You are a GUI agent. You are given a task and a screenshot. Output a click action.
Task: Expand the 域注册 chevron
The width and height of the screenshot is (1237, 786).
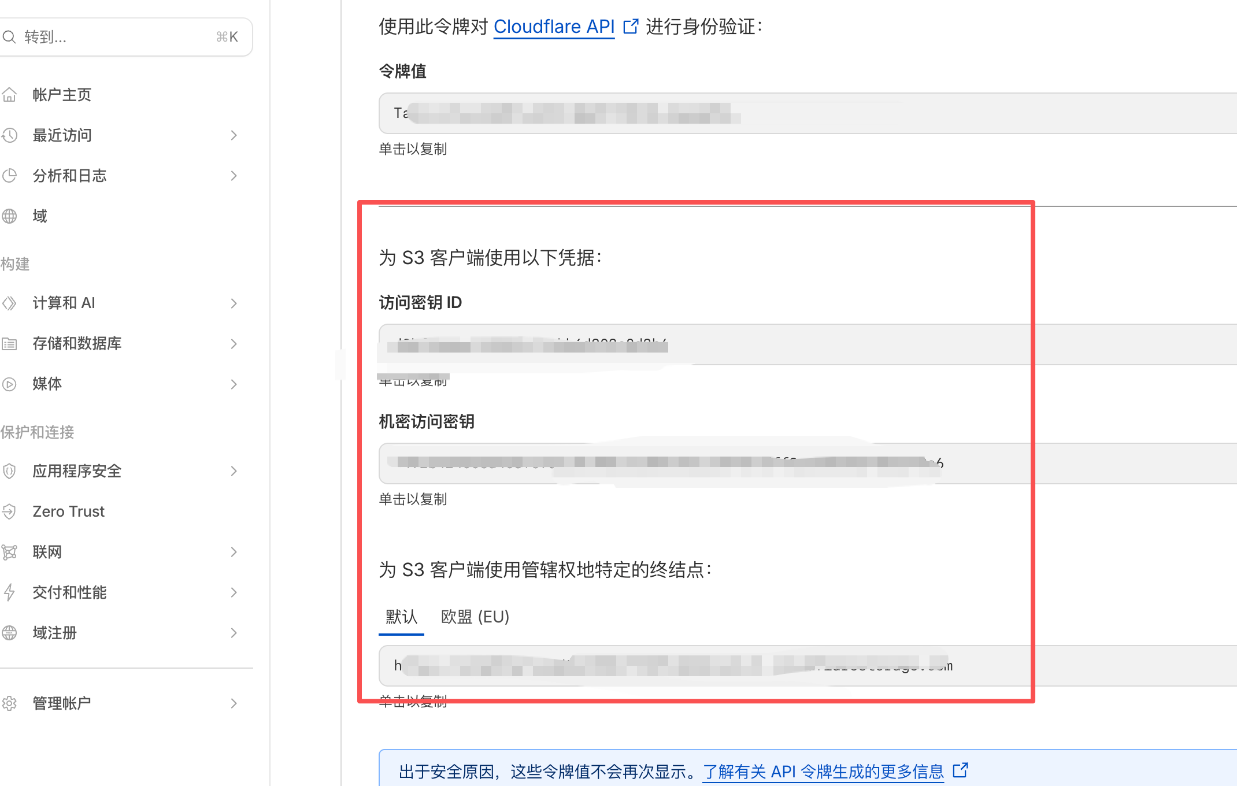(x=234, y=633)
